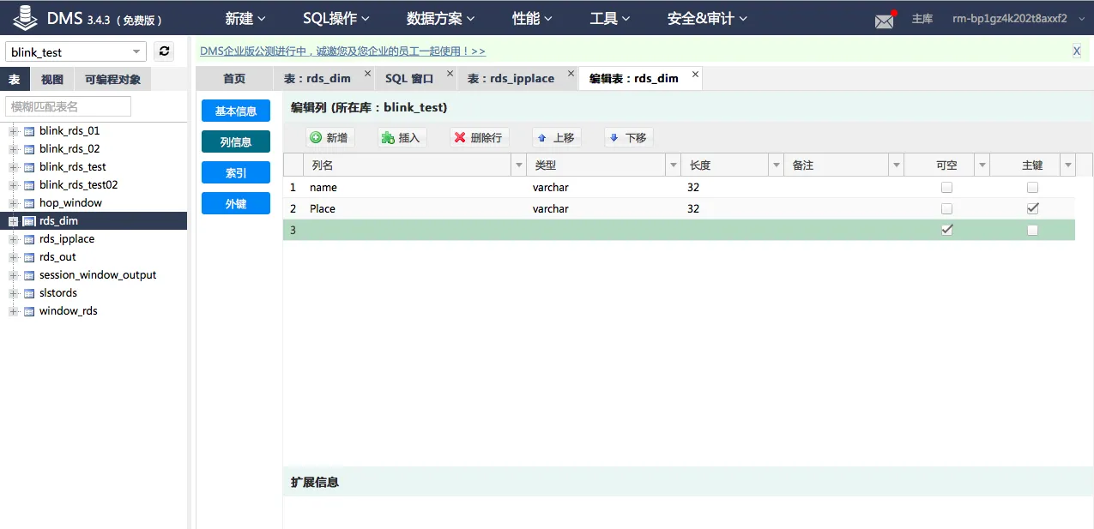Close the 表 : rds_dim tab
The width and height of the screenshot is (1094, 529).
[367, 74]
